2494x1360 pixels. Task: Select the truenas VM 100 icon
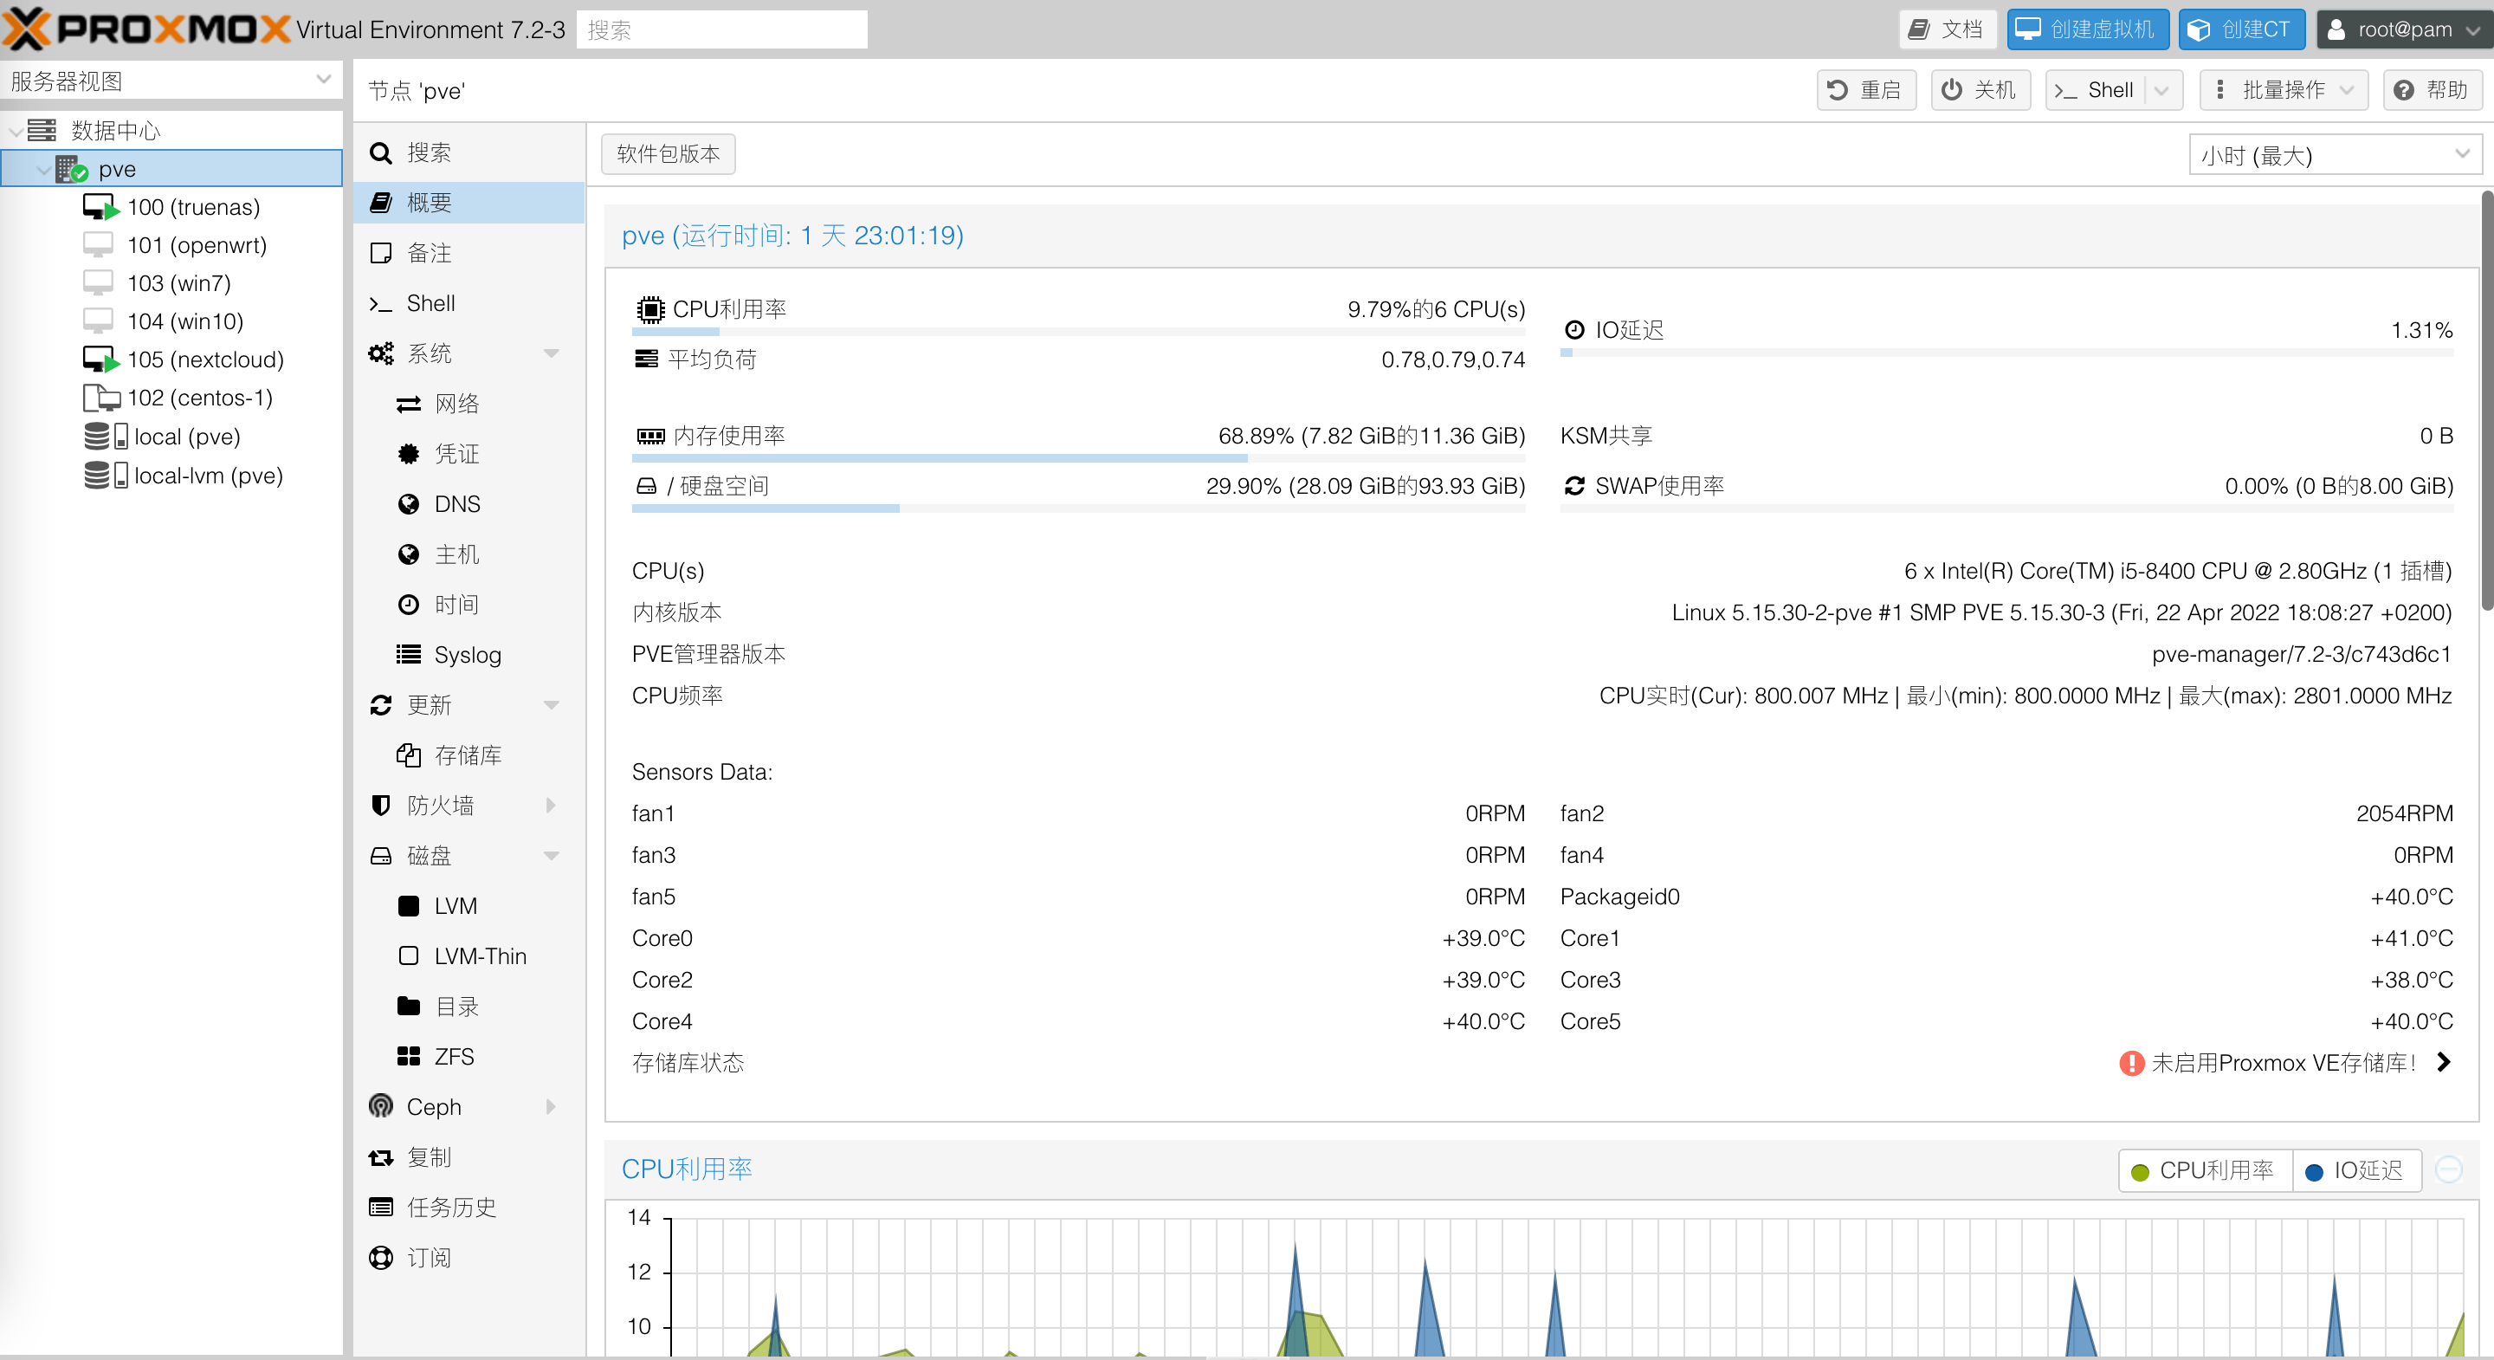(x=100, y=207)
